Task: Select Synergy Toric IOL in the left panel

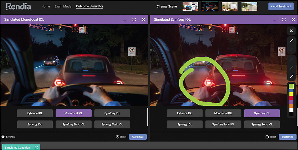Action: pos(112,124)
